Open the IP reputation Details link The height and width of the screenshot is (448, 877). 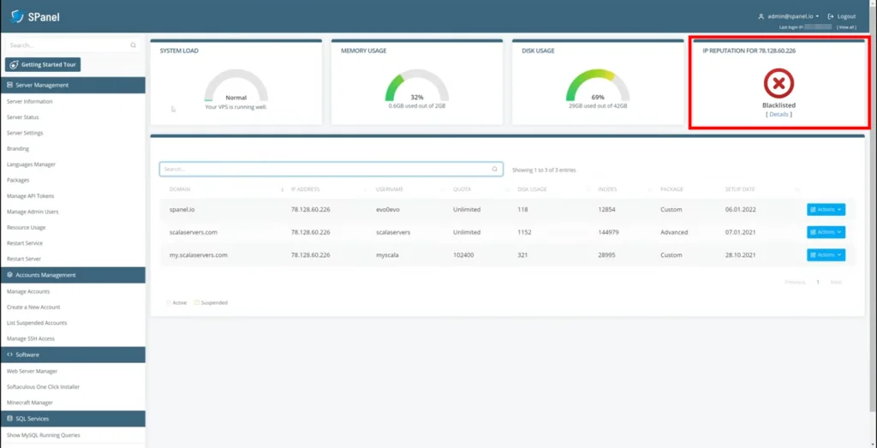click(779, 114)
